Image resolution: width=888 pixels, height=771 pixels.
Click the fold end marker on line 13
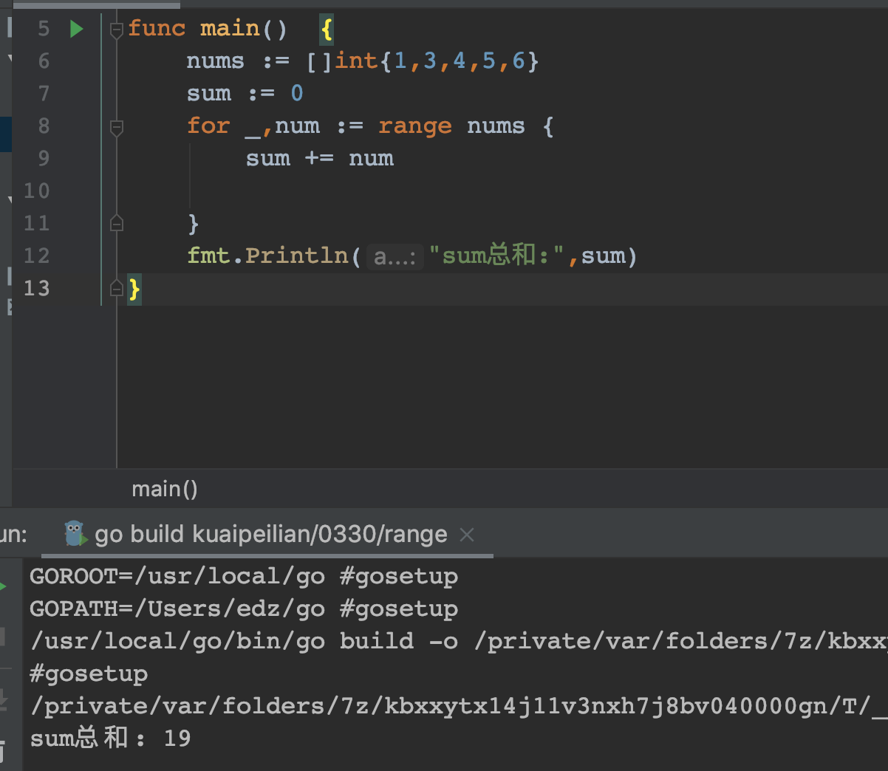[x=116, y=288]
